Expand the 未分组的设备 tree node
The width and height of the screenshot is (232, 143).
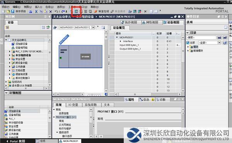[x=10, y=55]
